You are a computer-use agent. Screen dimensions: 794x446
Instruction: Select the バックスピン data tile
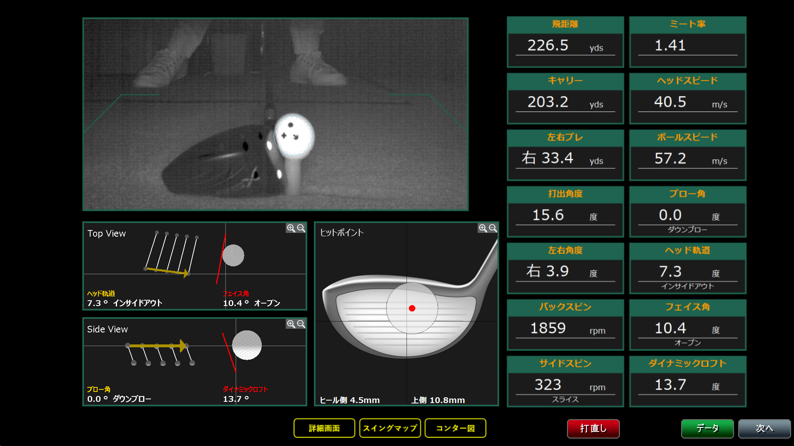565,325
